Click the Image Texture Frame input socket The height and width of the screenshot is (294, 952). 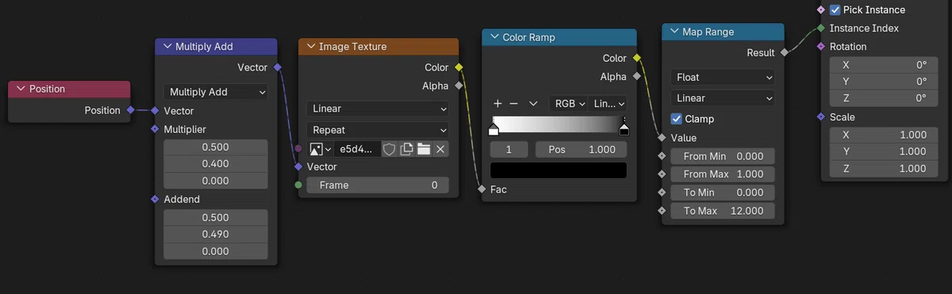click(298, 185)
